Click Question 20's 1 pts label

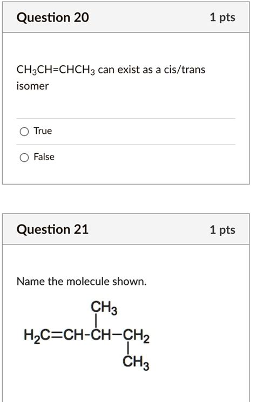pyautogui.click(x=223, y=17)
